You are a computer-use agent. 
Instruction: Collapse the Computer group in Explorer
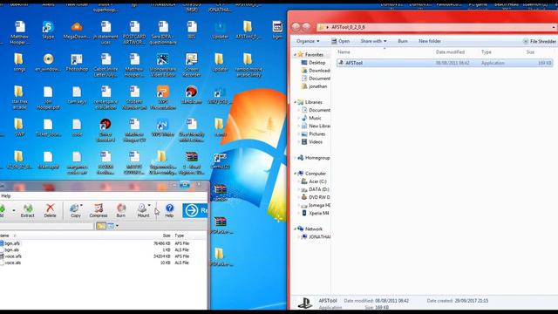[x=295, y=174]
